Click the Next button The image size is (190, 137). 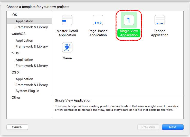173,127
